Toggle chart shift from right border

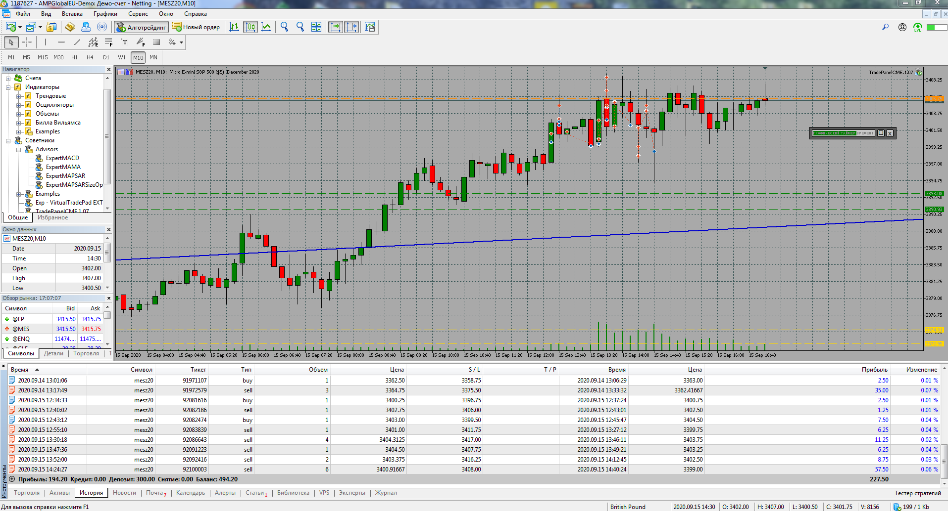click(x=351, y=27)
